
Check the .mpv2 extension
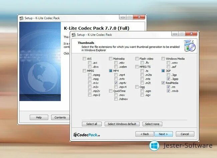[x=90, y=95]
